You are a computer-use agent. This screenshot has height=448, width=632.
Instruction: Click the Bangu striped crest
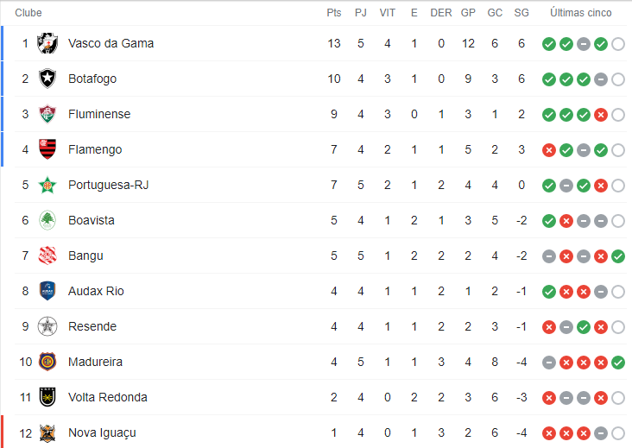click(x=47, y=256)
